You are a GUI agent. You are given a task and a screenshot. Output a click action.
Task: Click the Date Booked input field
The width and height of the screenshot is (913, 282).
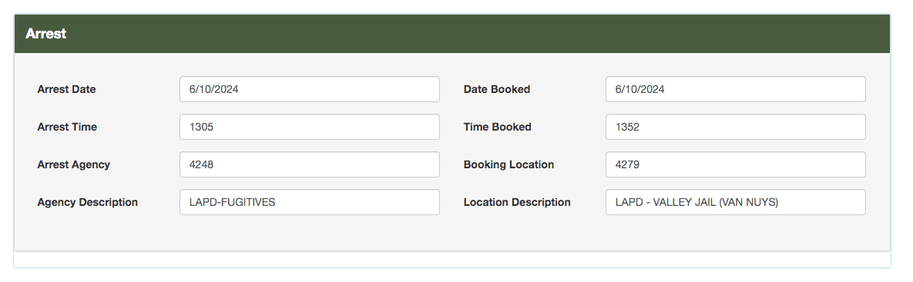[735, 89]
